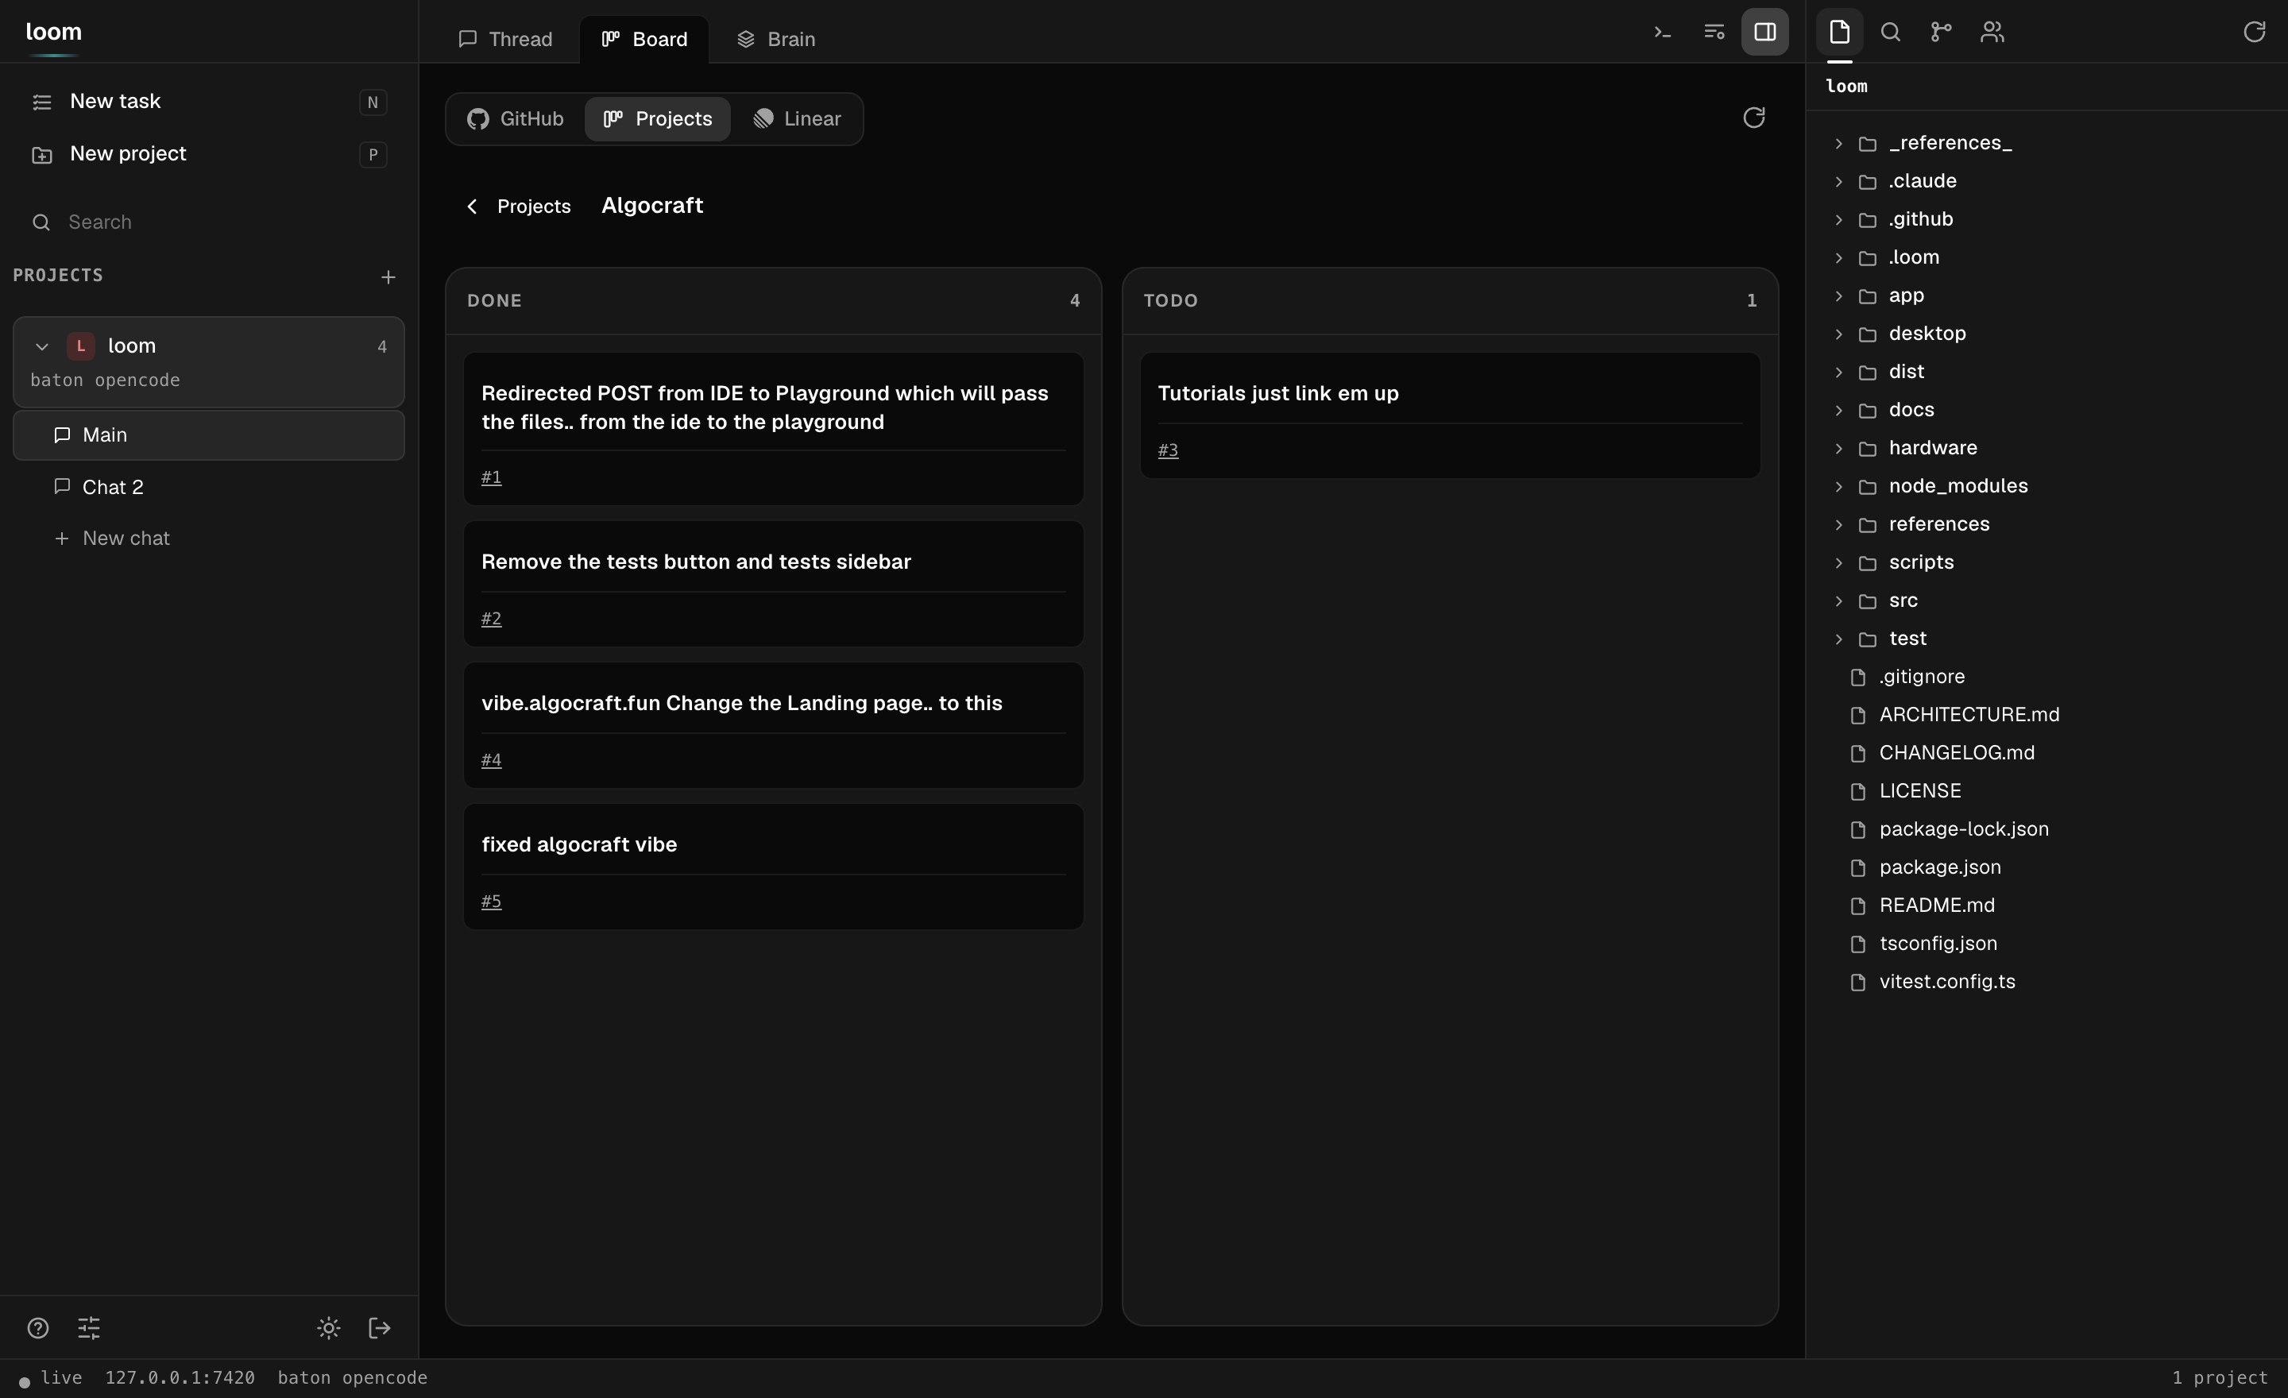Click the Projects breadcrumb link
This screenshot has height=1398, width=2288.
[x=534, y=206]
